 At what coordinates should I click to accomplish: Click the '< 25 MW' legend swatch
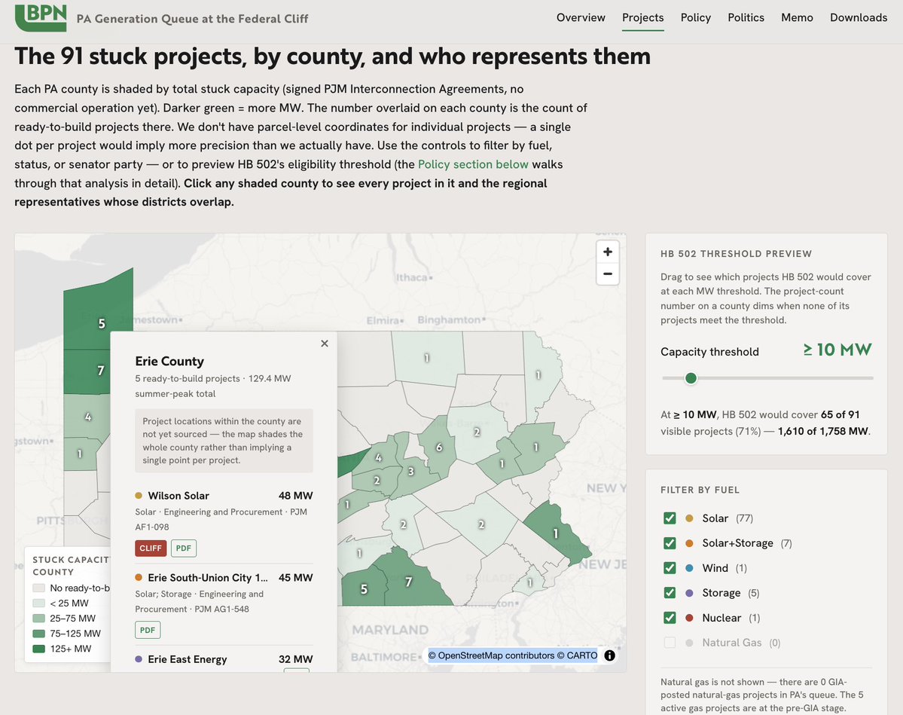click(39, 603)
